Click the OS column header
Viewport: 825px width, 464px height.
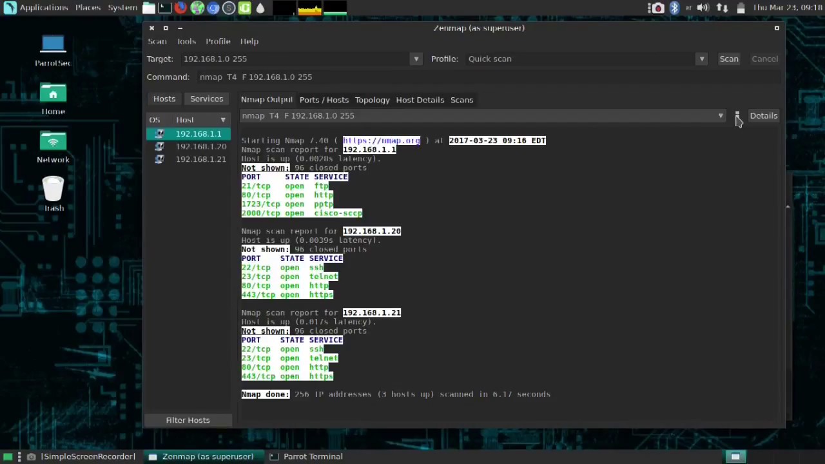coord(155,120)
